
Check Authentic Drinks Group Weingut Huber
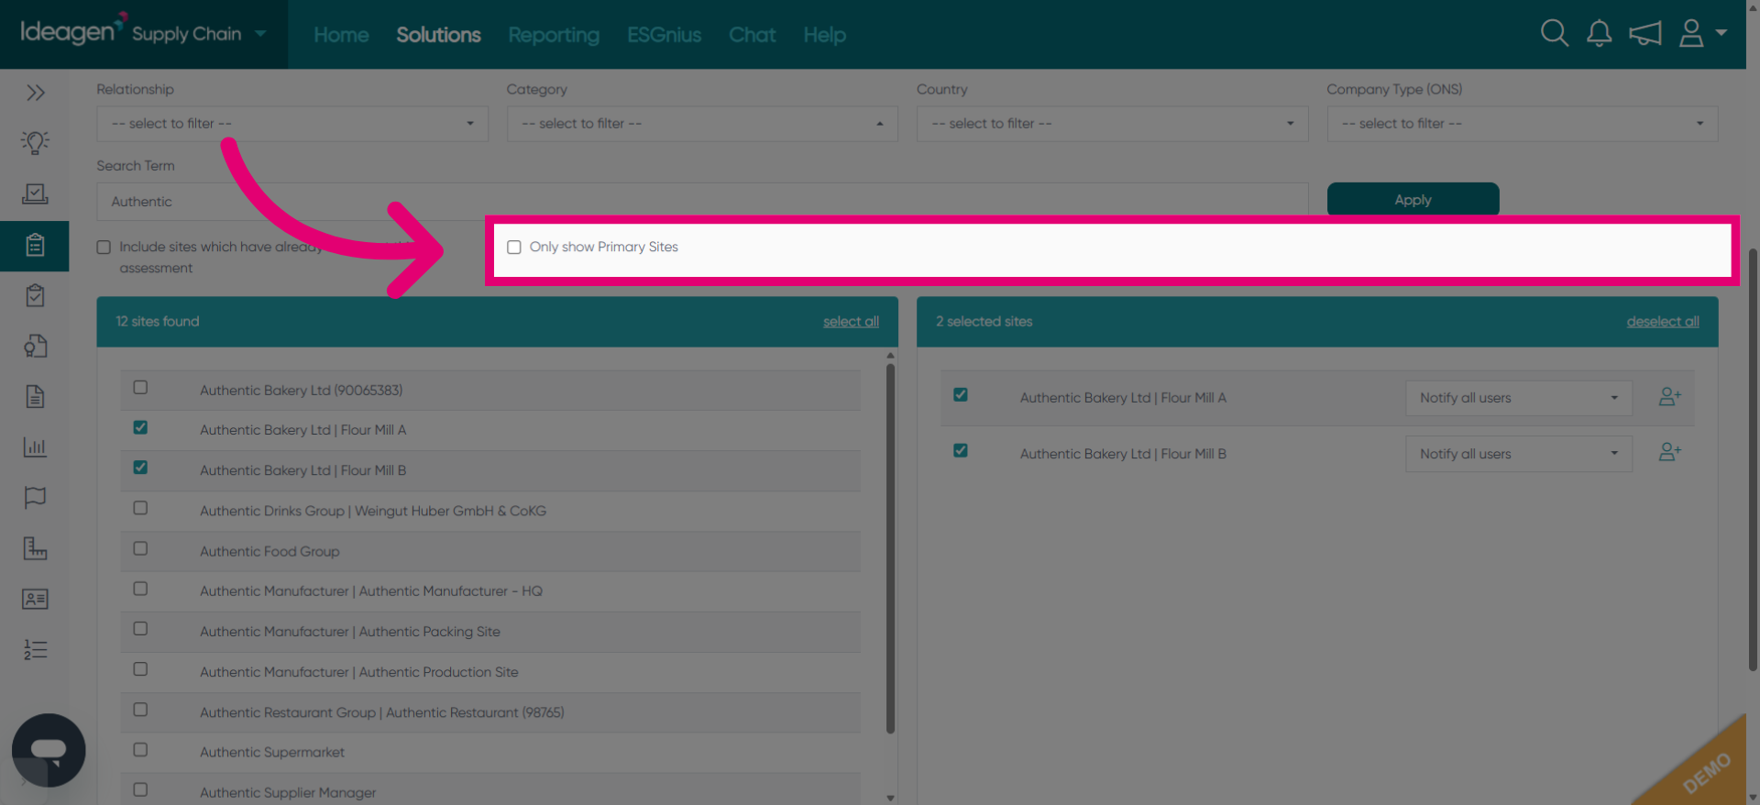(x=140, y=508)
